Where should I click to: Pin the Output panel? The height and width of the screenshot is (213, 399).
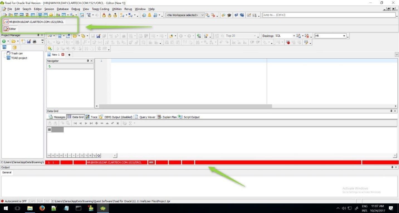click(x=392, y=167)
